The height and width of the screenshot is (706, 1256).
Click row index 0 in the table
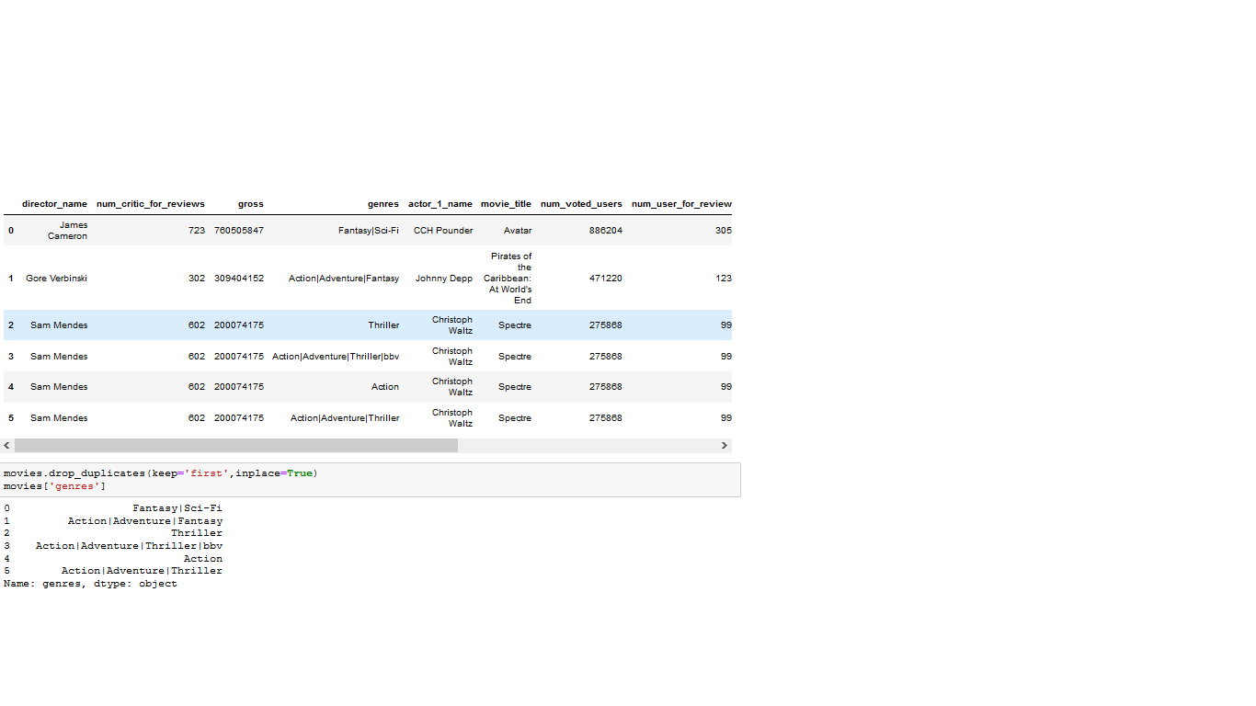coord(11,231)
